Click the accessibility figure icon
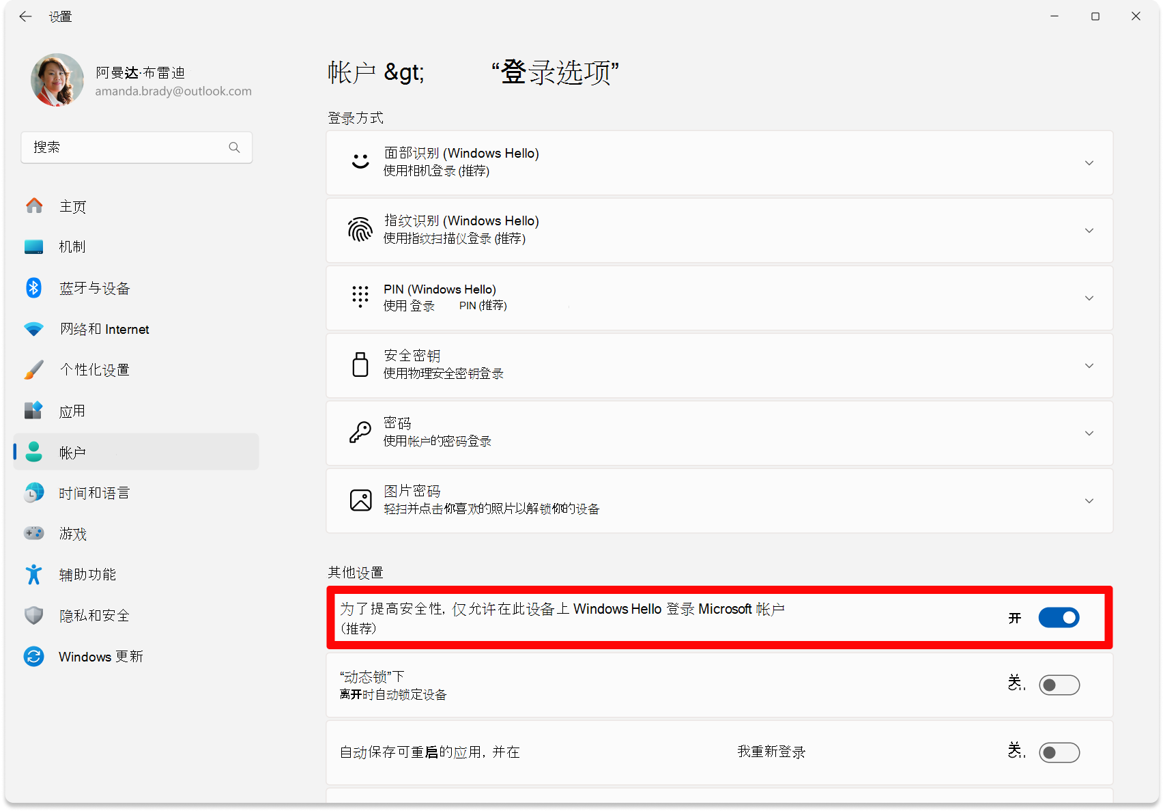 pos(33,574)
